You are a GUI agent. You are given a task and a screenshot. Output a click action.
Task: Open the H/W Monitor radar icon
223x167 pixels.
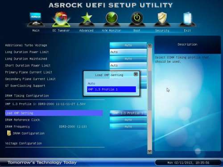(111, 19)
